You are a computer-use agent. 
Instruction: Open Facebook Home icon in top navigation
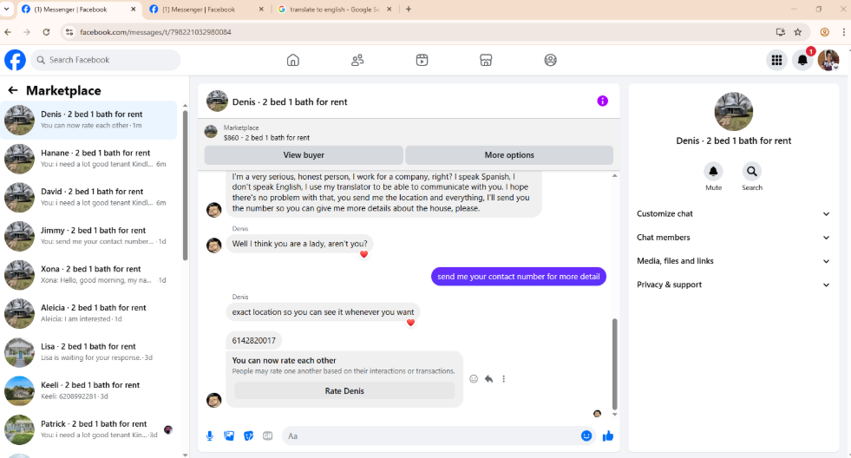pyautogui.click(x=293, y=60)
